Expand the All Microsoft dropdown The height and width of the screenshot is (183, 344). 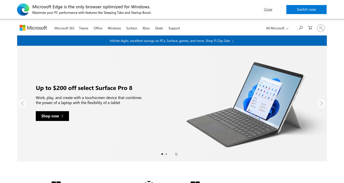(x=277, y=28)
